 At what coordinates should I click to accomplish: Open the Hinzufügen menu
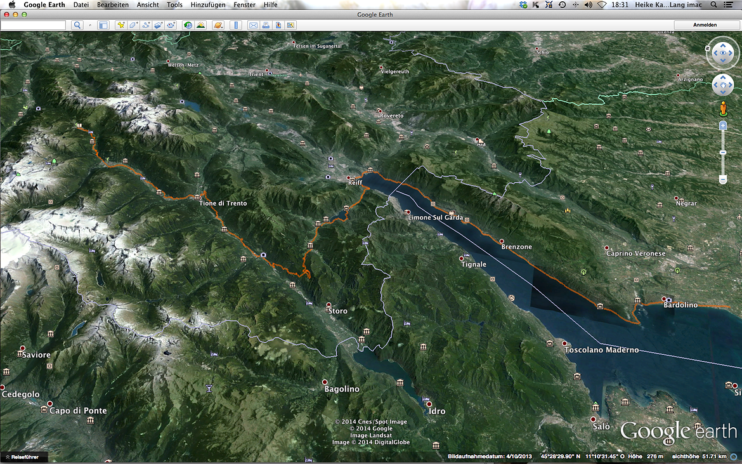click(x=208, y=4)
